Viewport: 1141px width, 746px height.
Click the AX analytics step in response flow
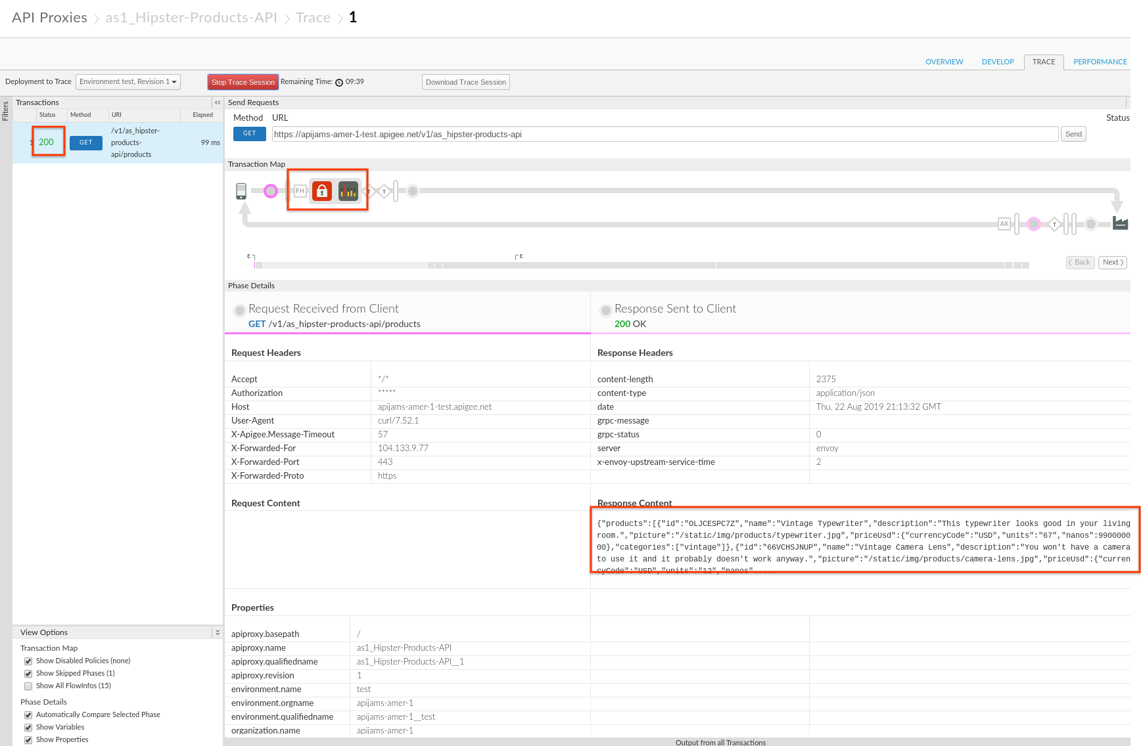(1004, 224)
